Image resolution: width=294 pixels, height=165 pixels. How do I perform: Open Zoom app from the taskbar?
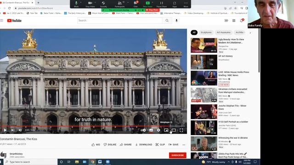pyautogui.click(x=107, y=162)
